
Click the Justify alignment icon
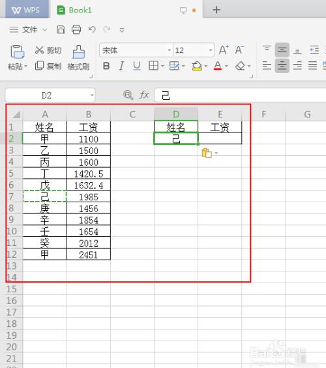coord(312,65)
